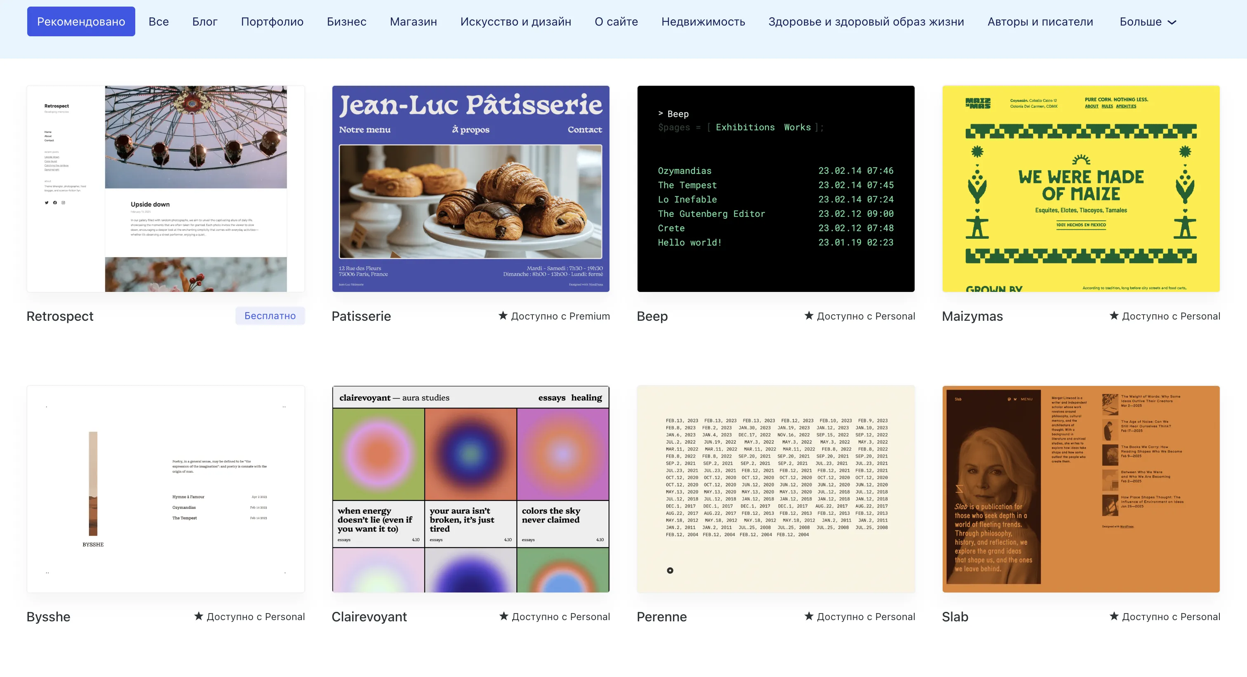The height and width of the screenshot is (677, 1247).
Task: Click the star icon beside Beep's Personal label
Action: point(809,315)
